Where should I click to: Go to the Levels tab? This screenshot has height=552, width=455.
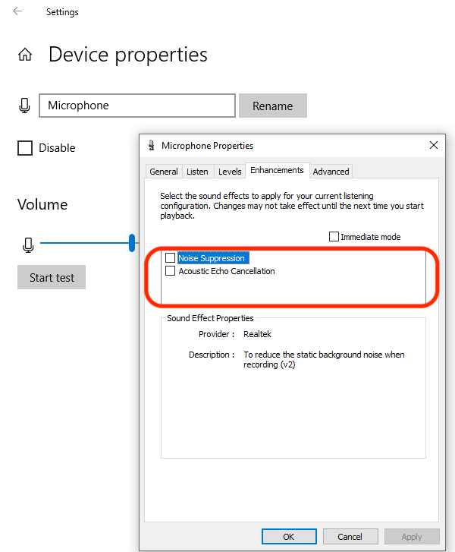click(230, 172)
